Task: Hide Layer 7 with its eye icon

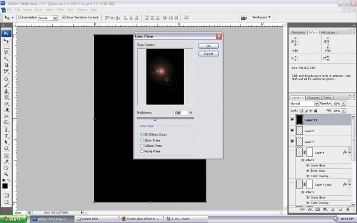Action: coord(292,142)
